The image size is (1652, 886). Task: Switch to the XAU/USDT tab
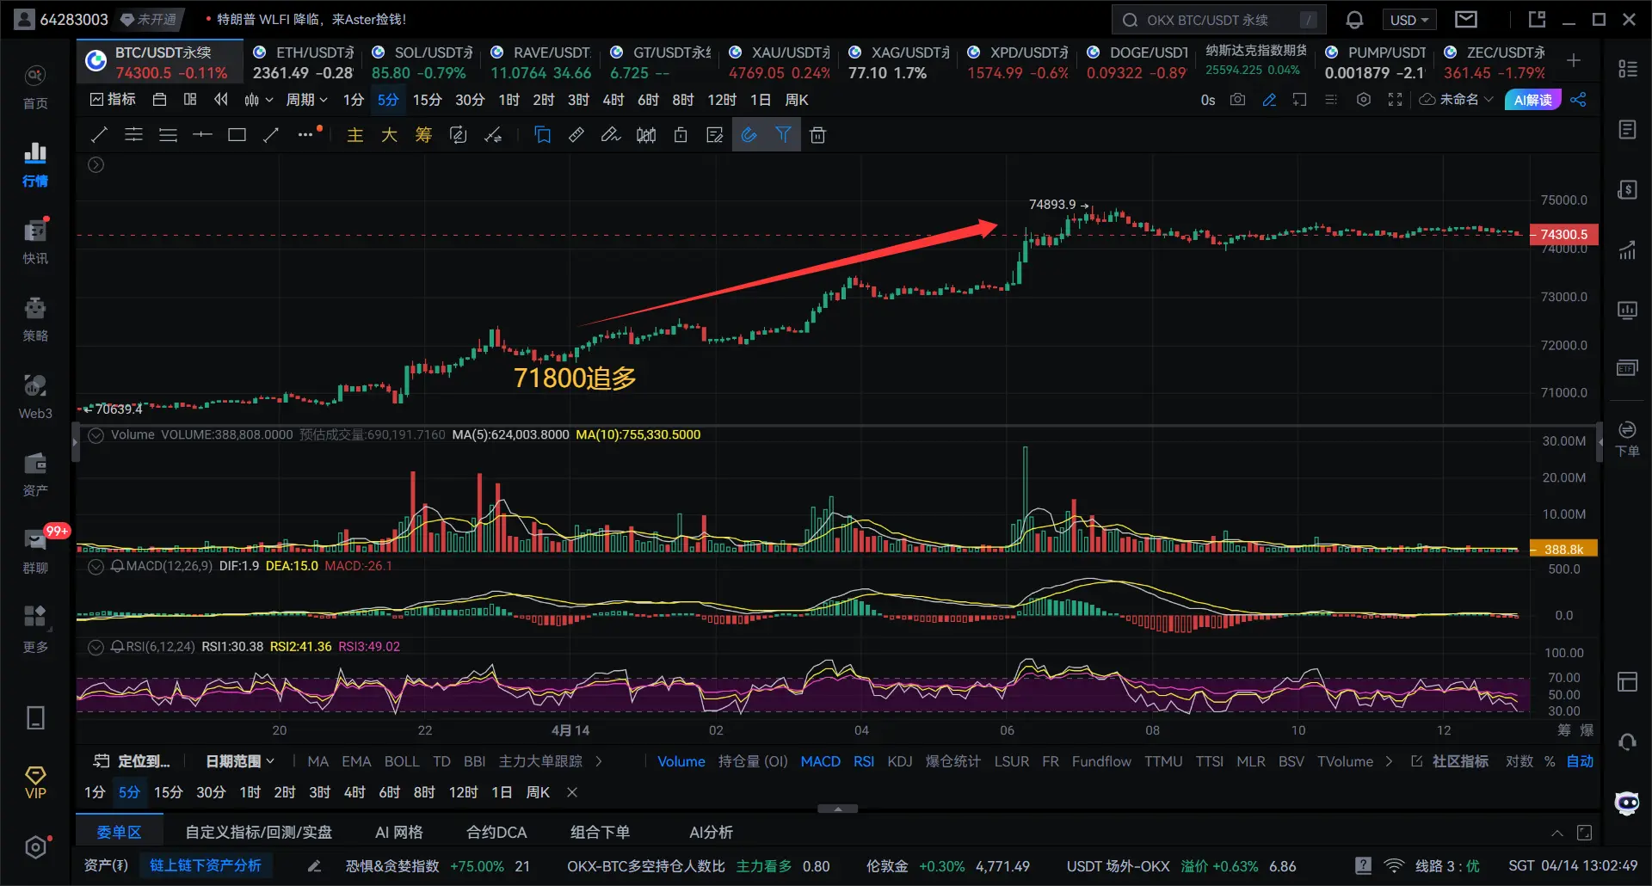point(780,62)
